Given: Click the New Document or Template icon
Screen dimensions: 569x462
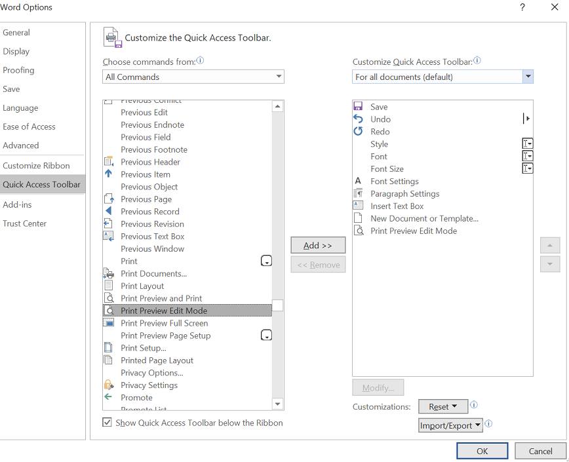Looking at the screenshot, I should point(358,218).
